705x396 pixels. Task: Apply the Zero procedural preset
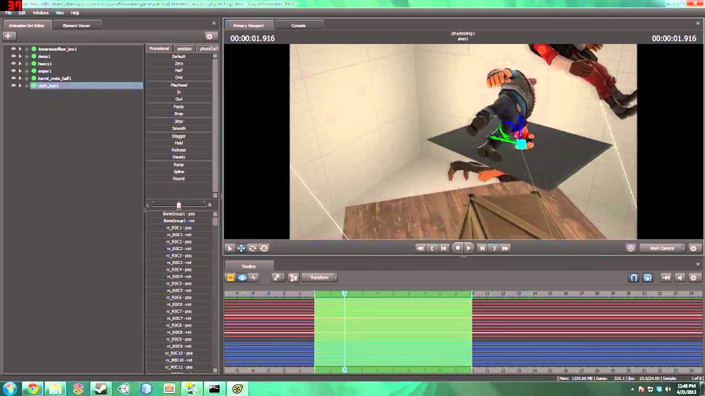pyautogui.click(x=179, y=64)
